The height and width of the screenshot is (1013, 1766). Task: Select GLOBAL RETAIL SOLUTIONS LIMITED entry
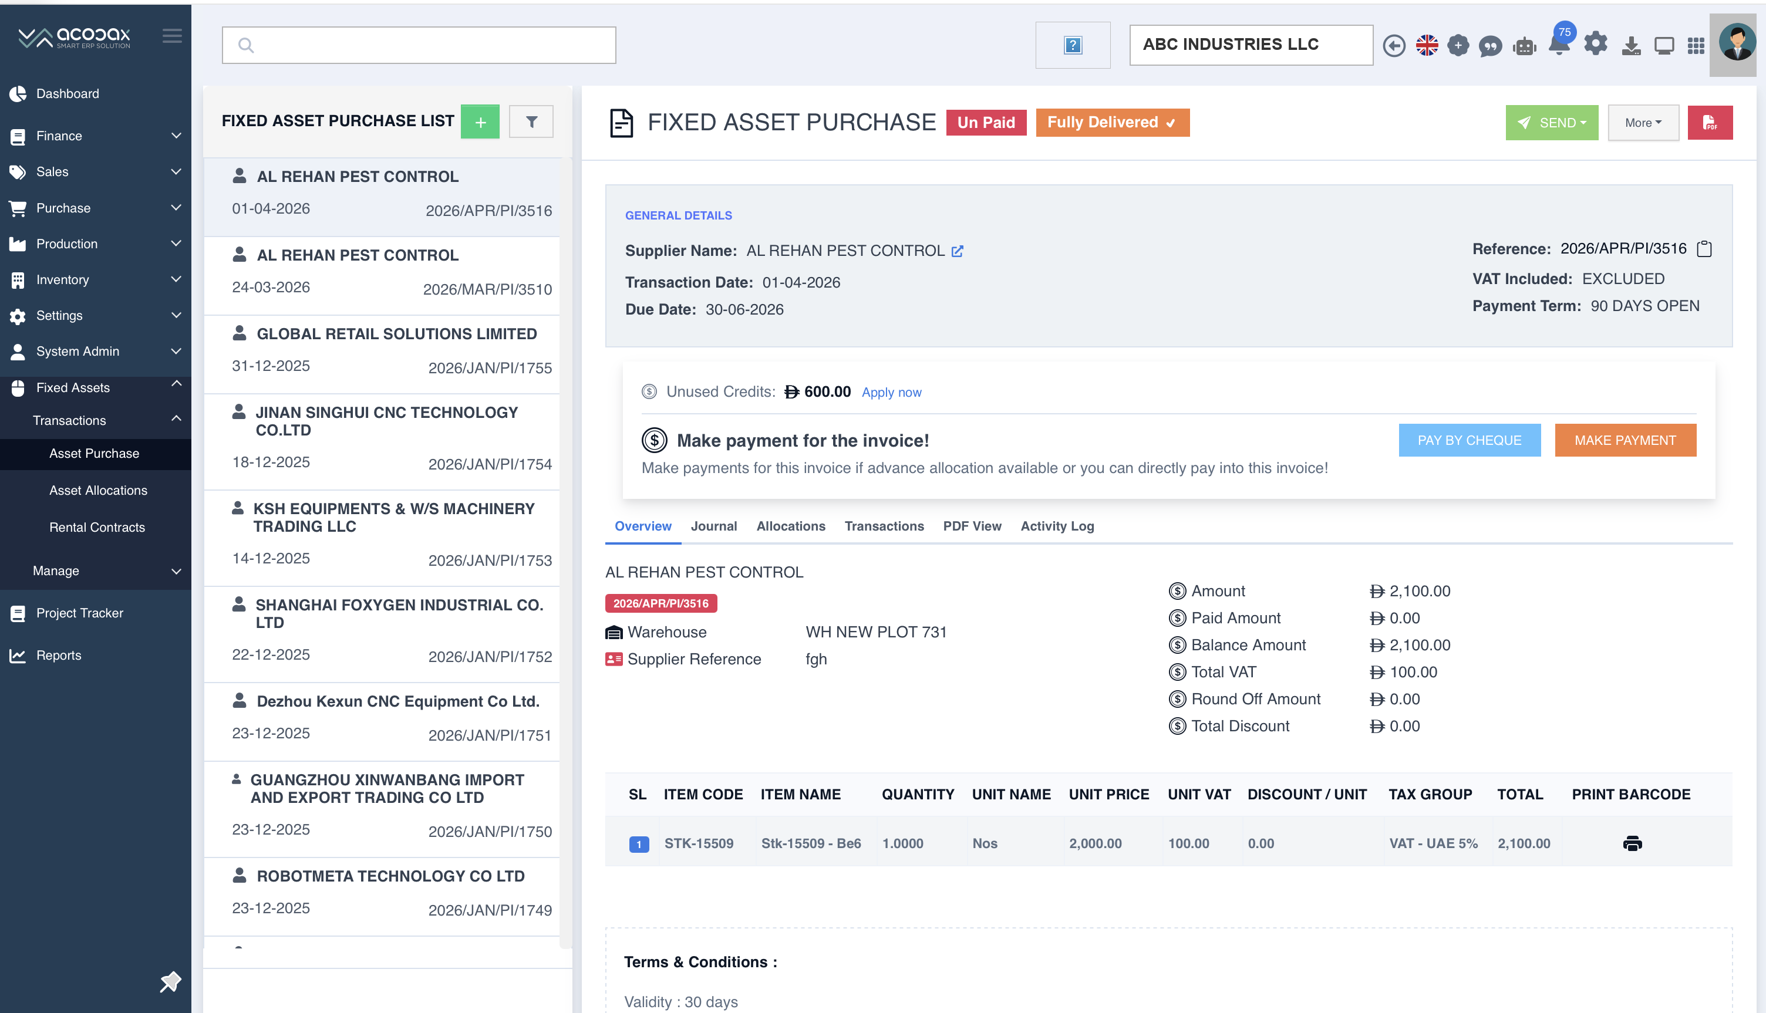pyautogui.click(x=381, y=355)
